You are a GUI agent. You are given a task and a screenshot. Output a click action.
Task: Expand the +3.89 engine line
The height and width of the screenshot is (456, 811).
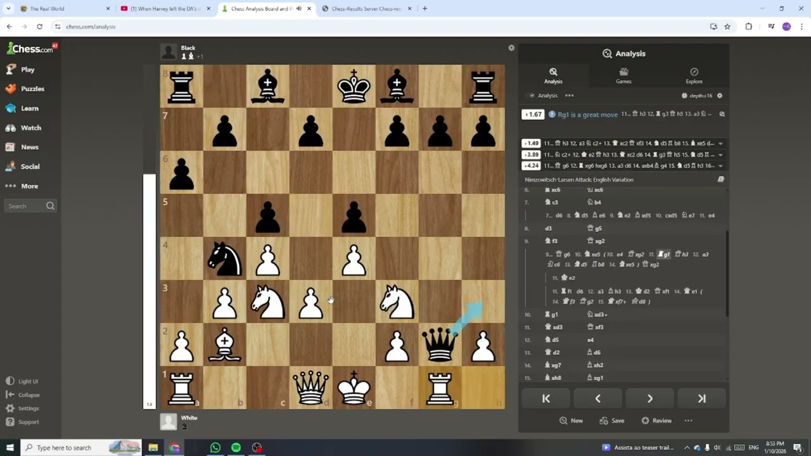pos(720,155)
